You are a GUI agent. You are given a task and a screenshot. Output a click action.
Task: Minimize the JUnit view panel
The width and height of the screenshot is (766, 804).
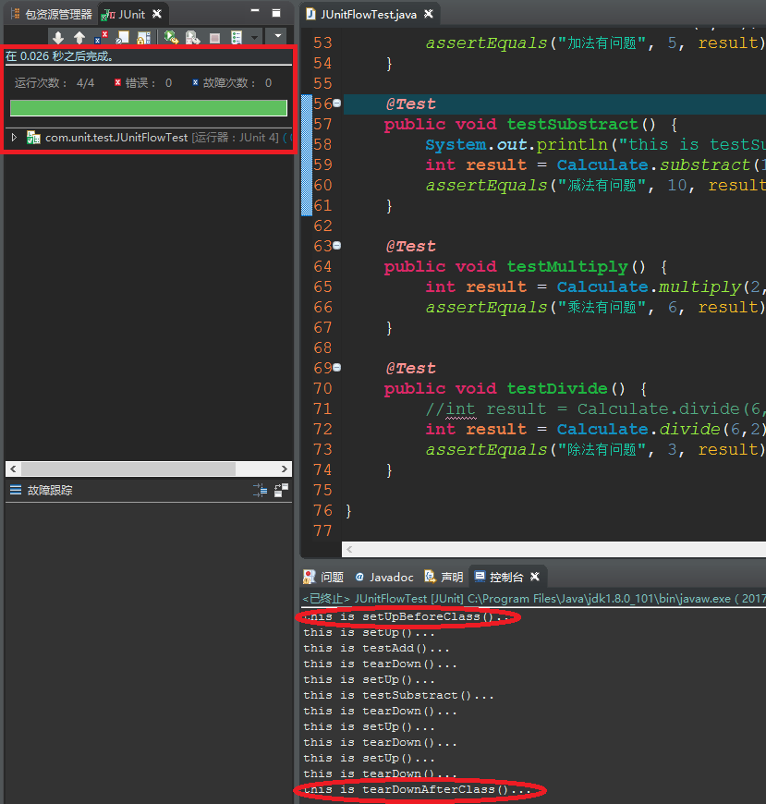255,11
